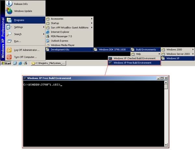This screenshot has width=195, height=150.
Task: Click the Startup folder icon
Action: pos(48,23)
